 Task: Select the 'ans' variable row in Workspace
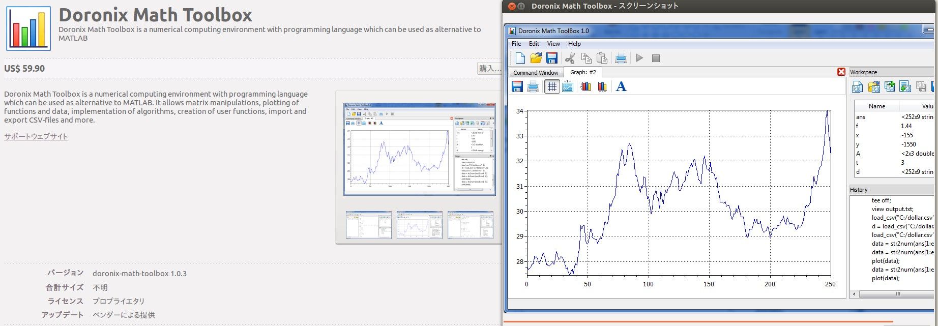coord(894,117)
